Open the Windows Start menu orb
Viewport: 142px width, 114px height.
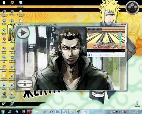pyautogui.click(x=3, y=112)
